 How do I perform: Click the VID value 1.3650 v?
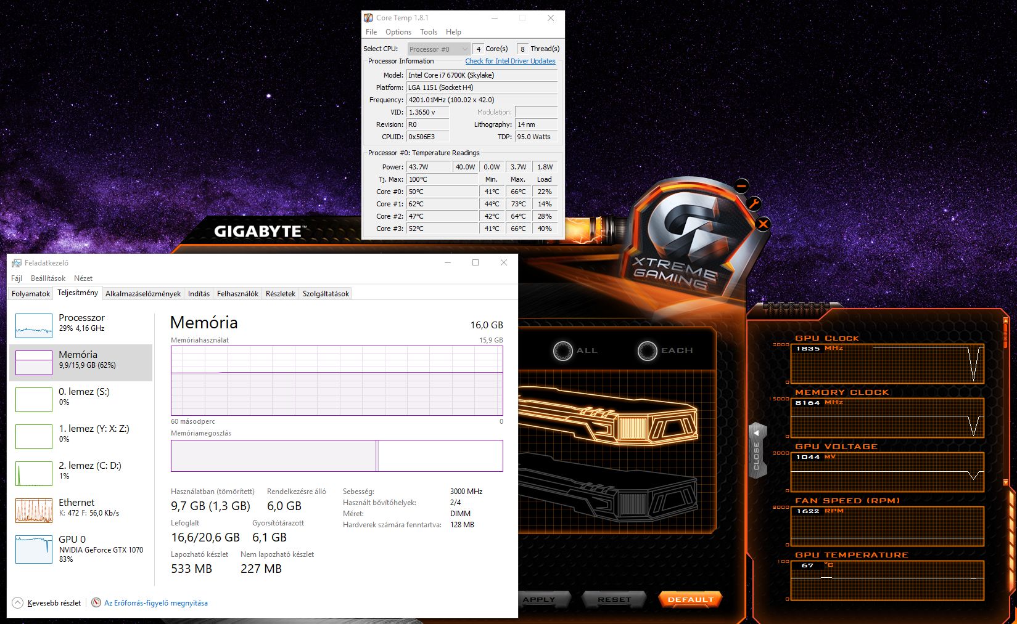pyautogui.click(x=427, y=112)
